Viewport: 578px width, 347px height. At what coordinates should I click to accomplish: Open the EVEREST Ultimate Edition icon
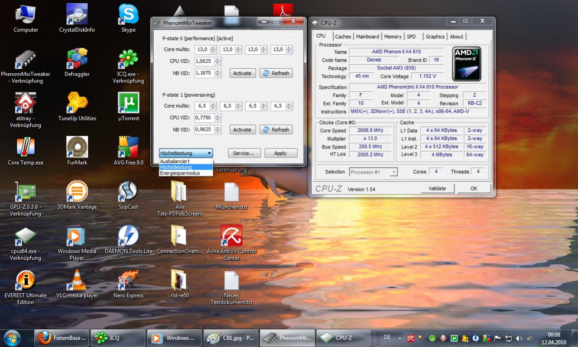25,281
